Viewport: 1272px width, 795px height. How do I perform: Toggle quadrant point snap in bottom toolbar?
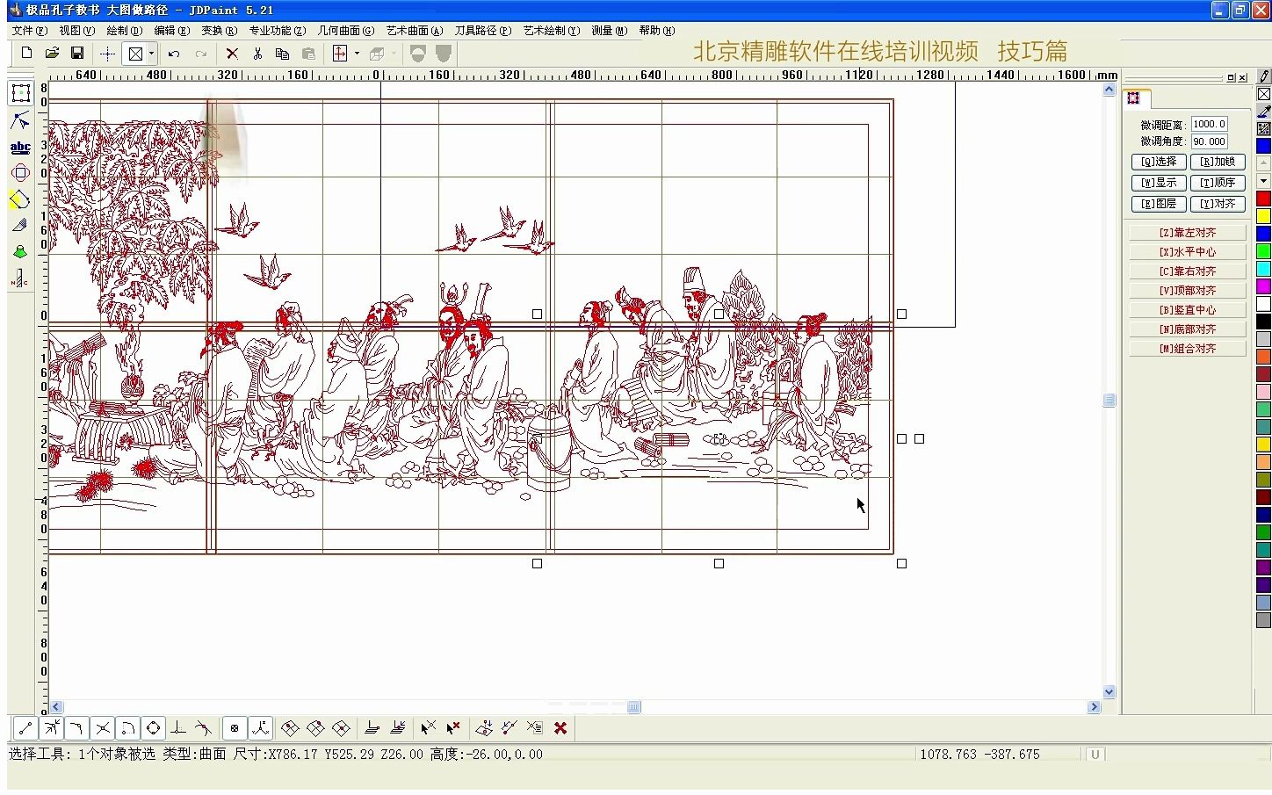pyautogui.click(x=154, y=728)
